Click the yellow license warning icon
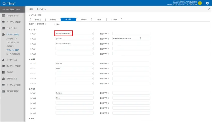This screenshot has height=122, width=212. point(200,3)
